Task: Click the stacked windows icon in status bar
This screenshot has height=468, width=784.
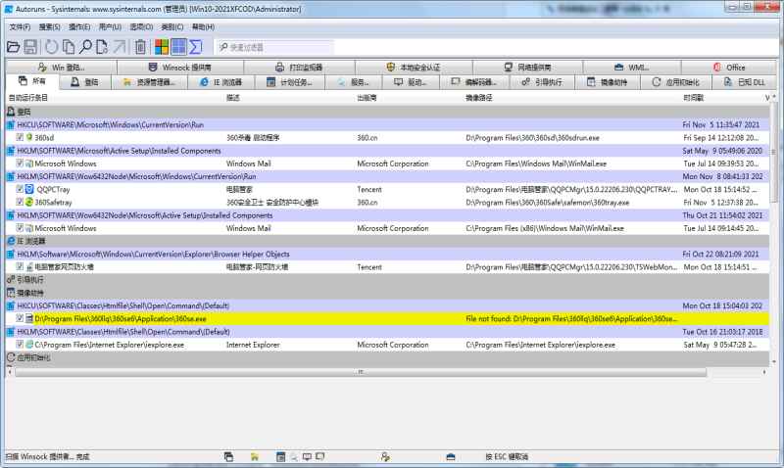Action: (228, 456)
